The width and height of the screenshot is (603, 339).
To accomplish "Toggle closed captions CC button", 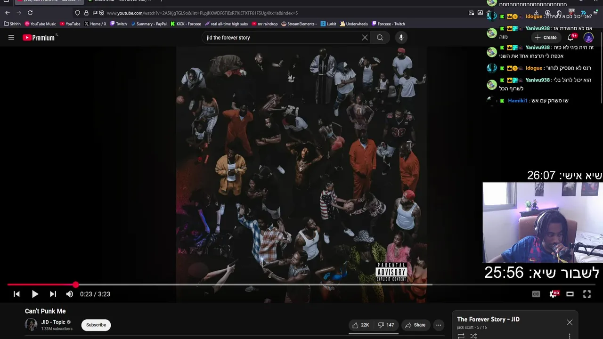I will [536, 294].
